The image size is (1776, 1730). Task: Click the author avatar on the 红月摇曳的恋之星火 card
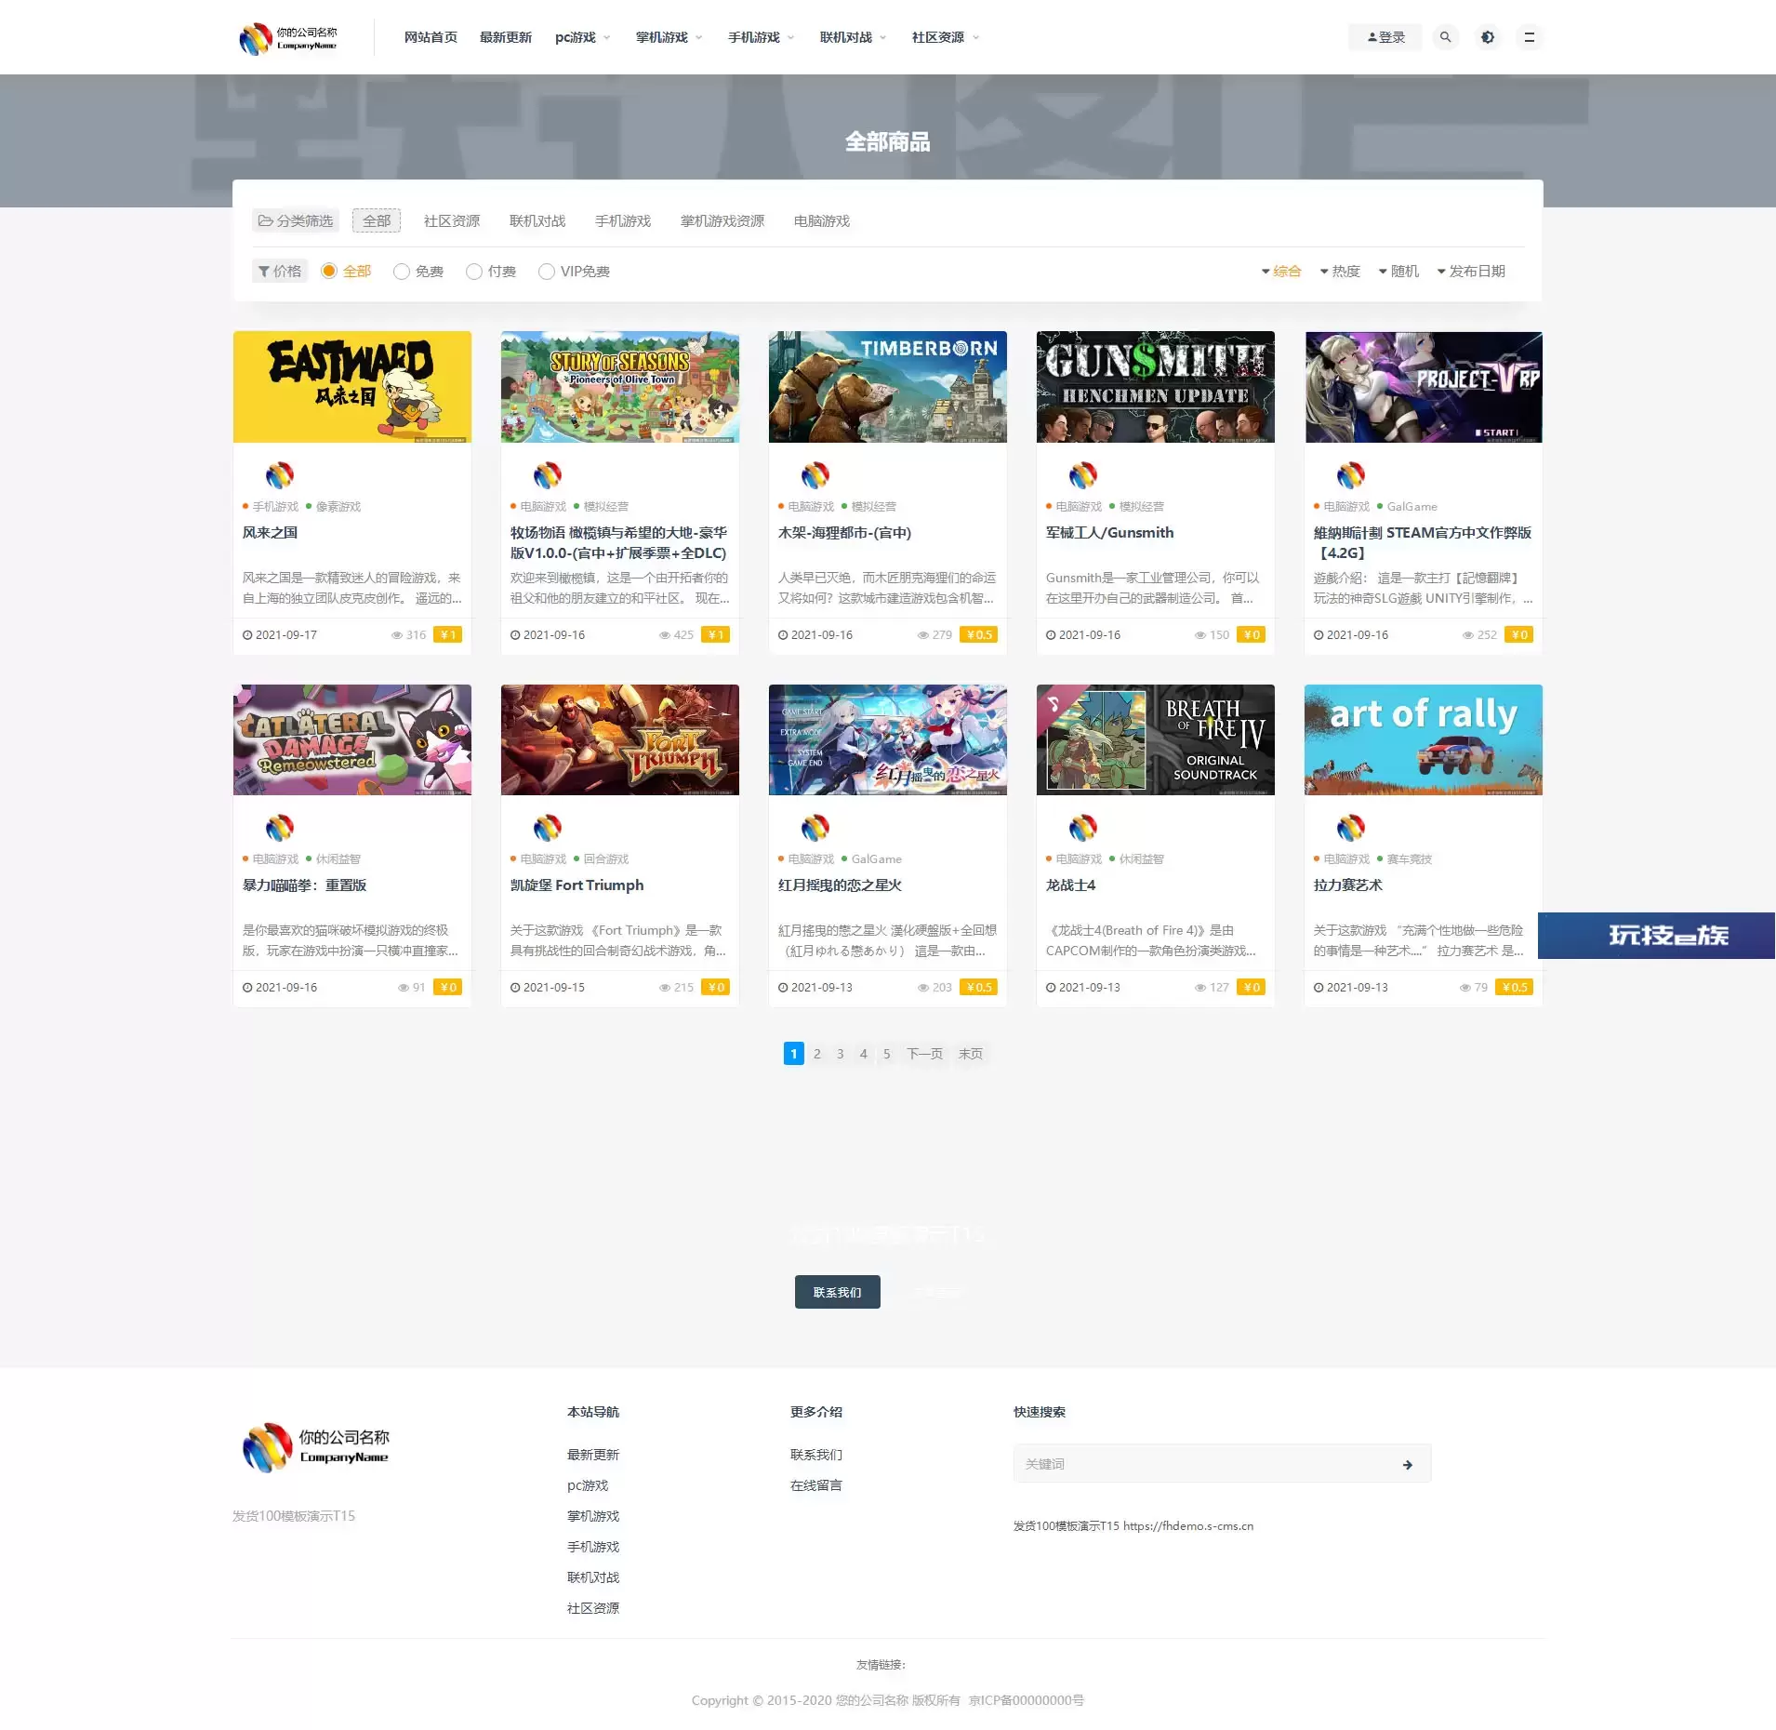tap(815, 828)
